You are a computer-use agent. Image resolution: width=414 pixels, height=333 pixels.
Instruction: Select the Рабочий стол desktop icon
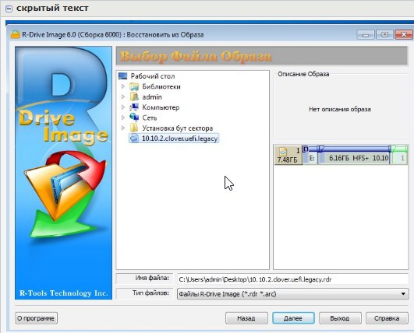[123, 76]
